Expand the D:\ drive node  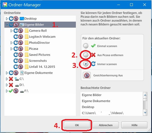[7, 85]
